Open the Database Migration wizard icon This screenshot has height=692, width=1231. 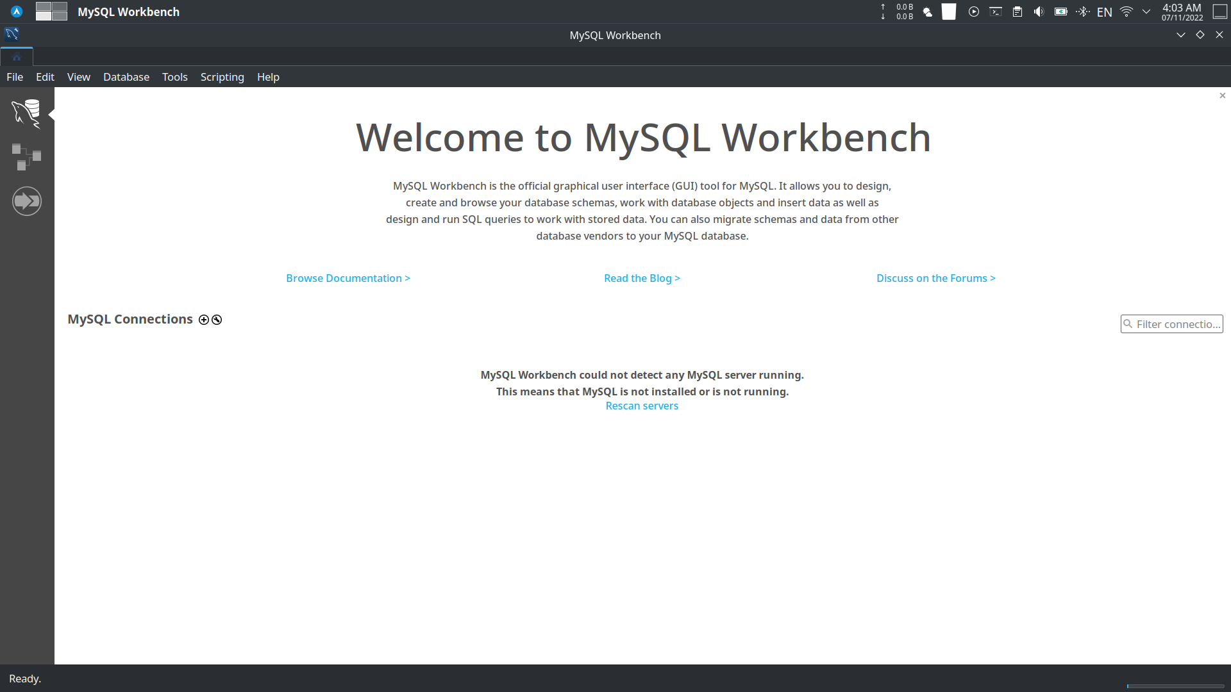point(26,201)
